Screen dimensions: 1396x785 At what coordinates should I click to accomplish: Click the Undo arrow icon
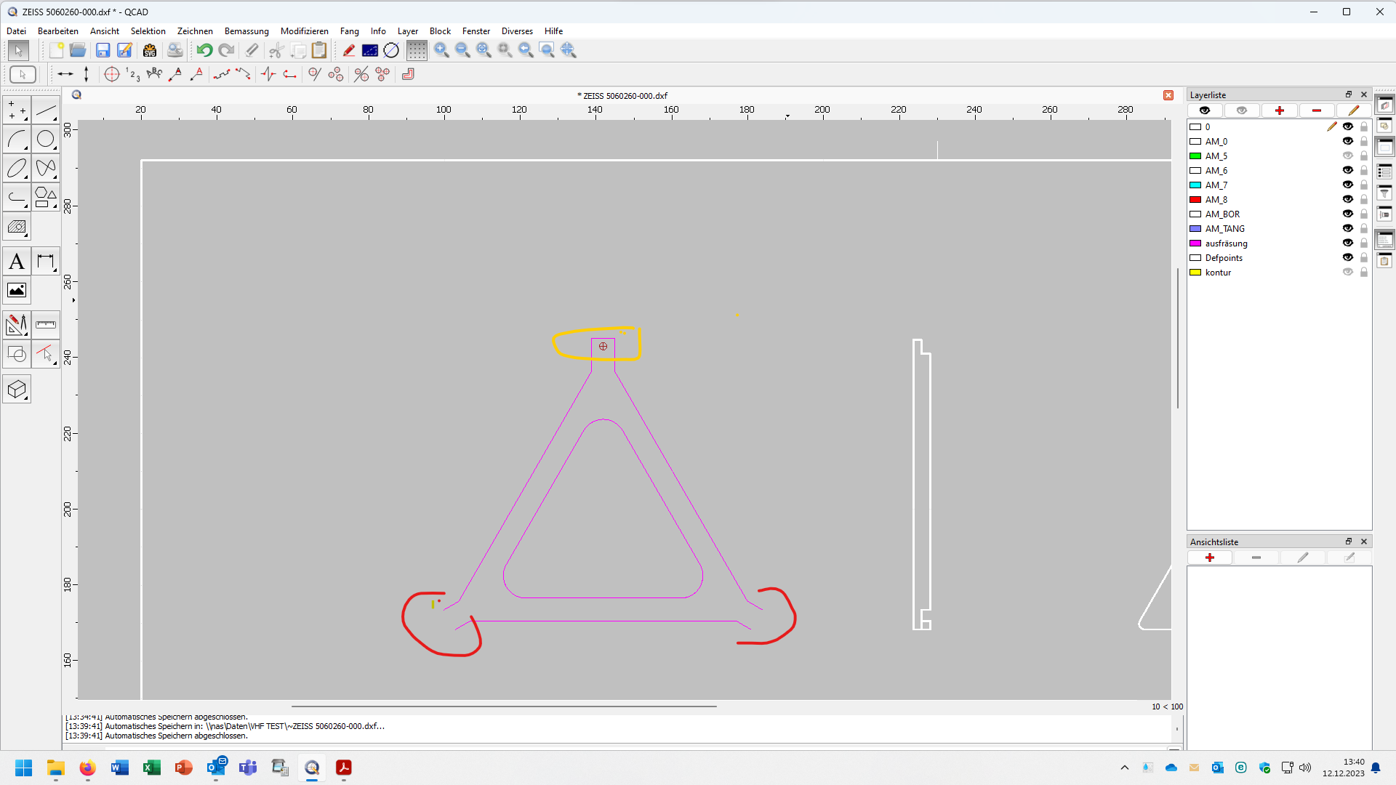coord(204,50)
